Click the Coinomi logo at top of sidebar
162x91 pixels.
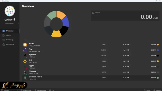pos(10,11)
